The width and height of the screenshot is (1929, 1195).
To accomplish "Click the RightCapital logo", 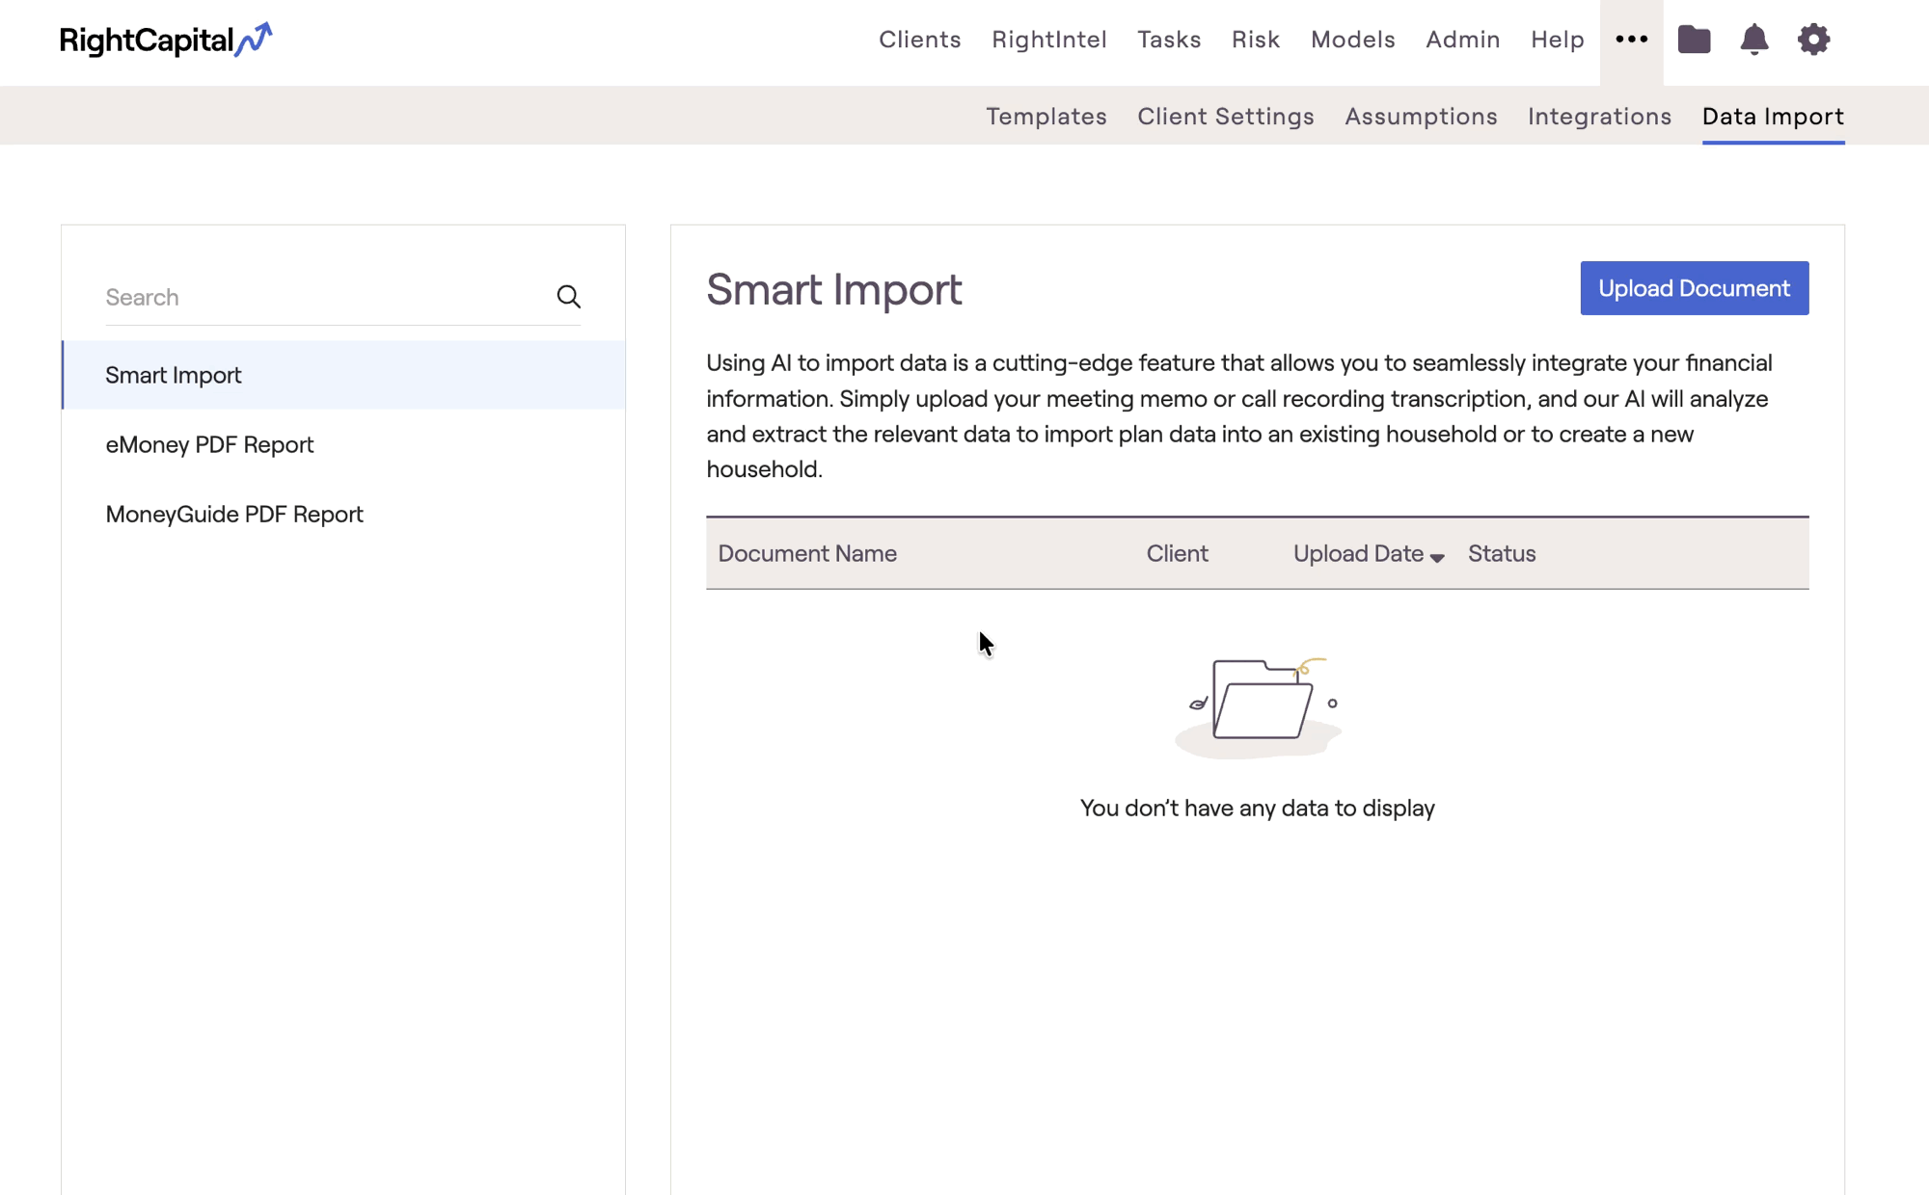I will [x=165, y=40].
